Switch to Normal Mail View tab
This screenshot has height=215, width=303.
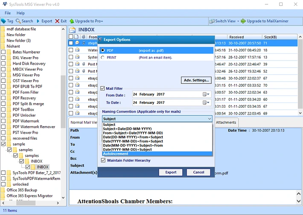(x=84, y=123)
